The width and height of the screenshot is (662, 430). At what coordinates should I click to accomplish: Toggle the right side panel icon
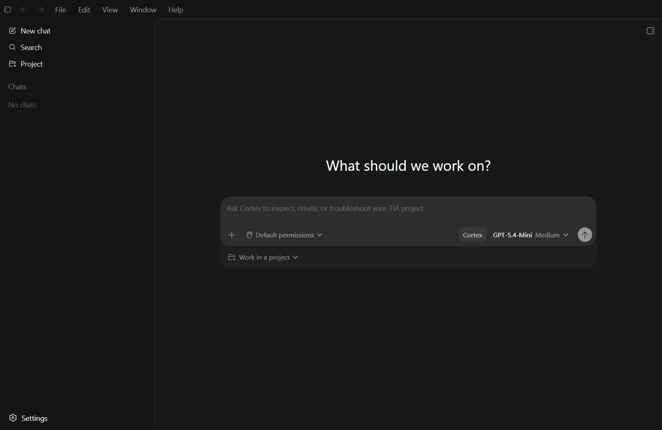pyautogui.click(x=650, y=31)
